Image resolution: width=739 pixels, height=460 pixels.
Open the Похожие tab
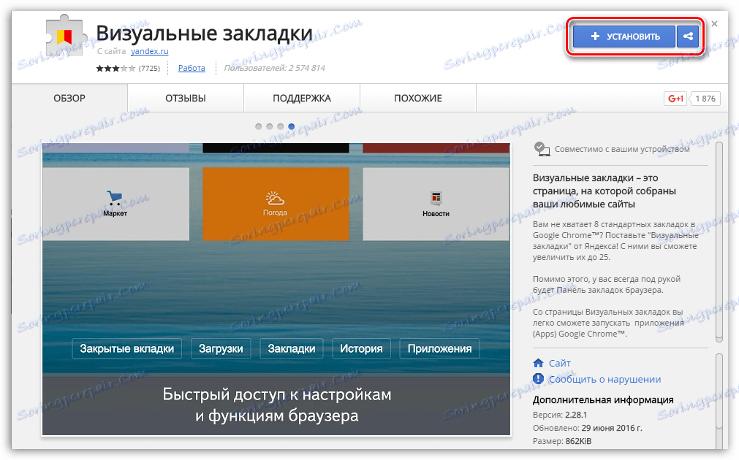[418, 98]
